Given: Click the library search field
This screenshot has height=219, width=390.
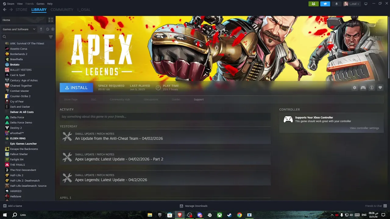Looking at the screenshot, I should click(24, 37).
